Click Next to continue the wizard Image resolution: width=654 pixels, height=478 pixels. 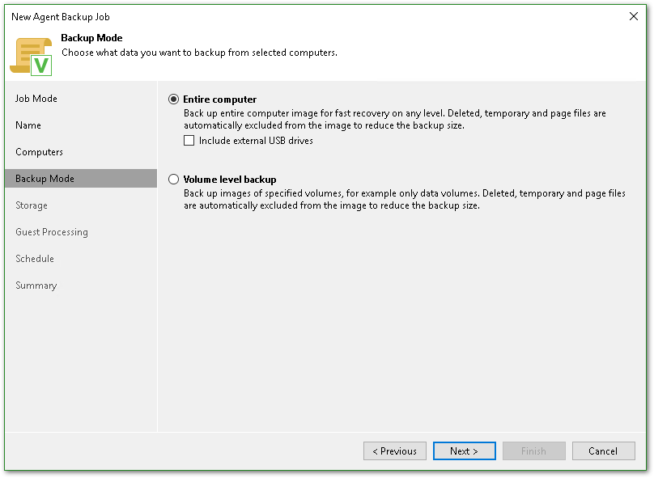point(464,451)
